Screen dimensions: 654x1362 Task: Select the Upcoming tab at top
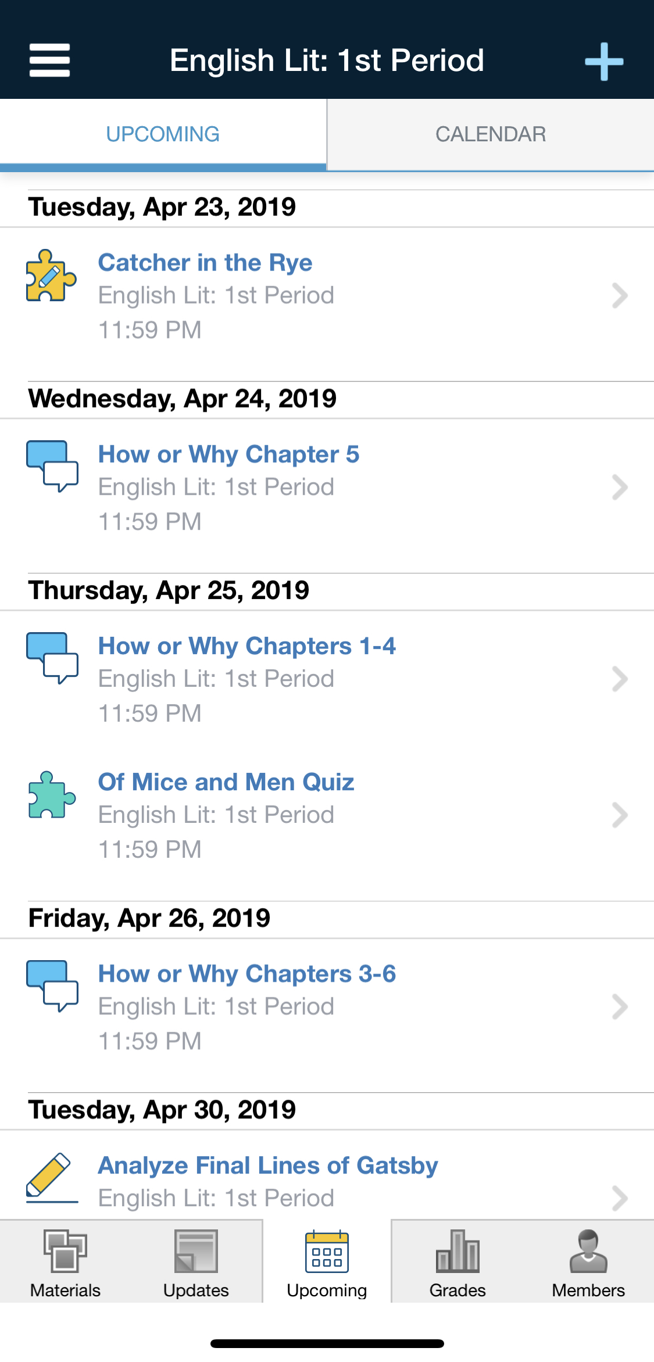[163, 134]
